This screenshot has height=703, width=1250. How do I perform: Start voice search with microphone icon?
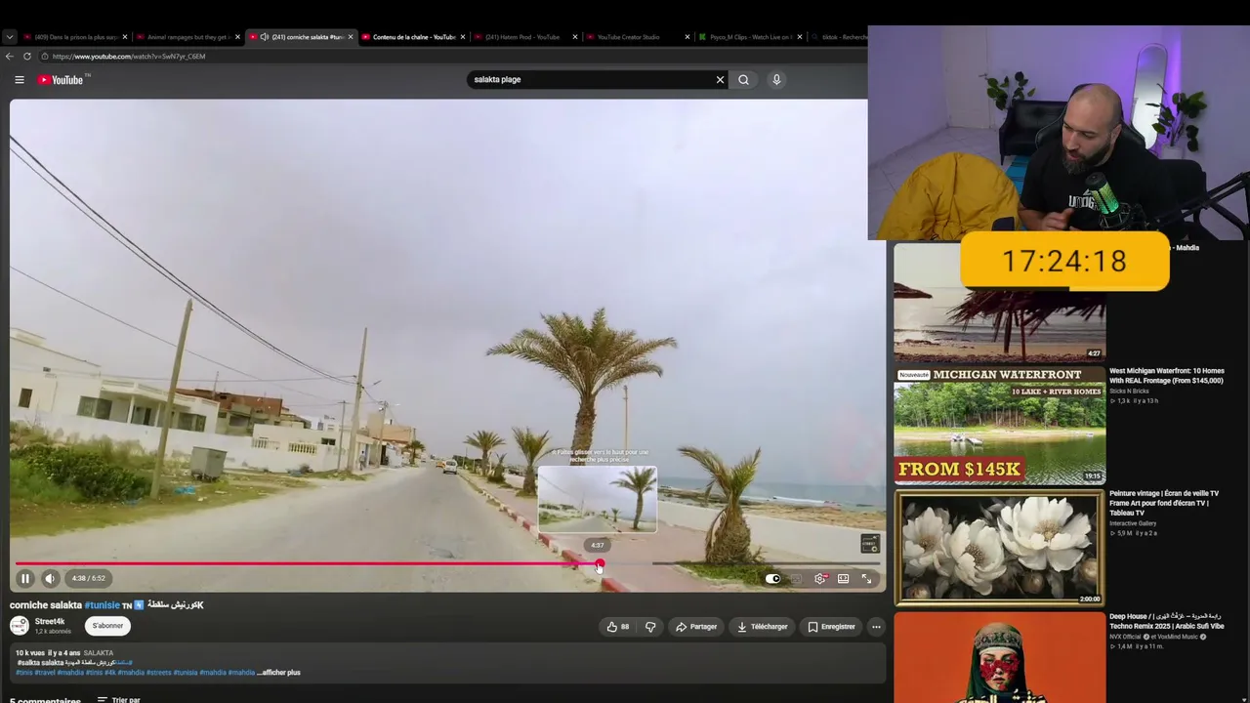pyautogui.click(x=776, y=80)
